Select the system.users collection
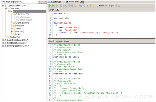Viewport: 156px width, 102px height. click(24, 17)
